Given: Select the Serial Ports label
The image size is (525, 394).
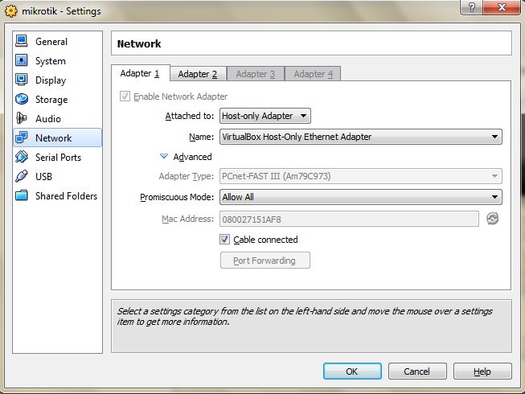Looking at the screenshot, I should tap(58, 158).
